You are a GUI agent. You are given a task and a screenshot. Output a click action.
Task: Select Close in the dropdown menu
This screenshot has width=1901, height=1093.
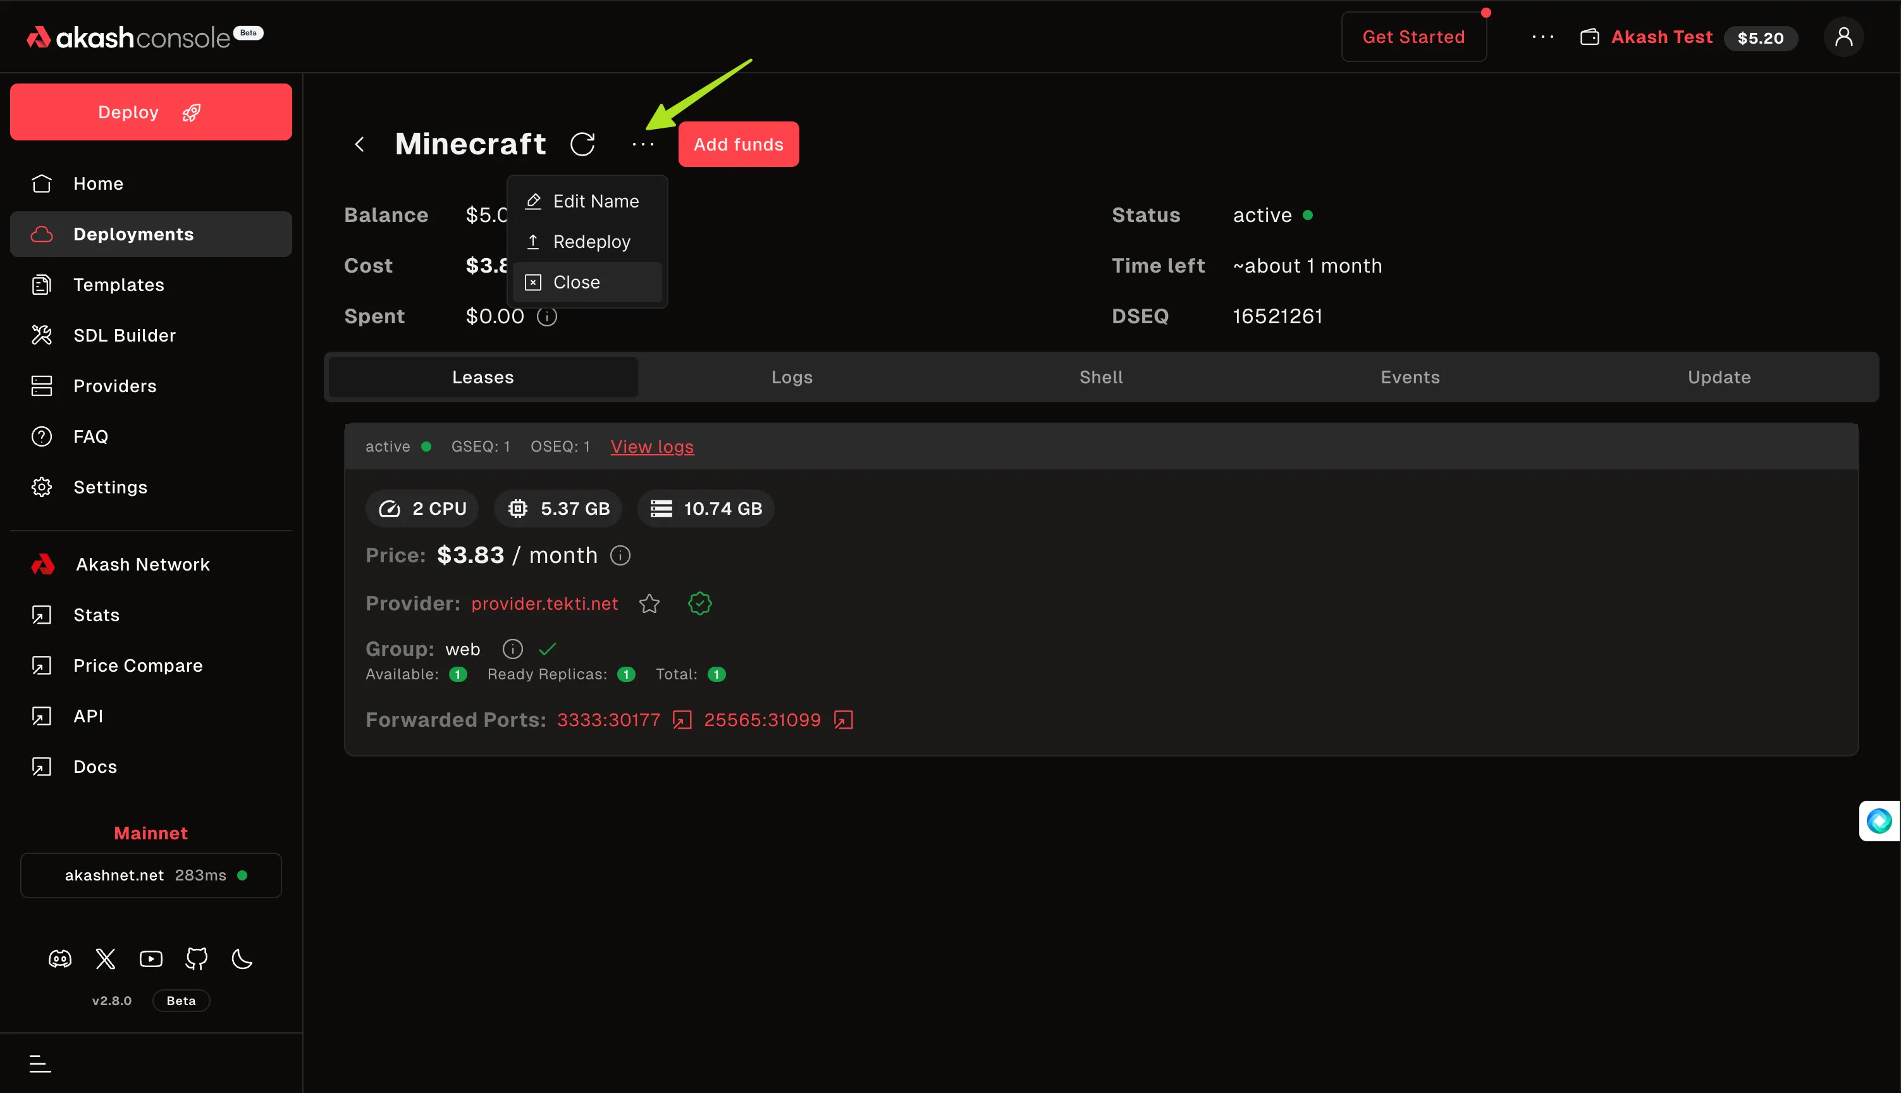[x=576, y=282]
